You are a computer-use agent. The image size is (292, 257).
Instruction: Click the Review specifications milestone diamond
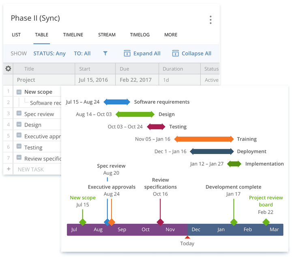(x=160, y=222)
